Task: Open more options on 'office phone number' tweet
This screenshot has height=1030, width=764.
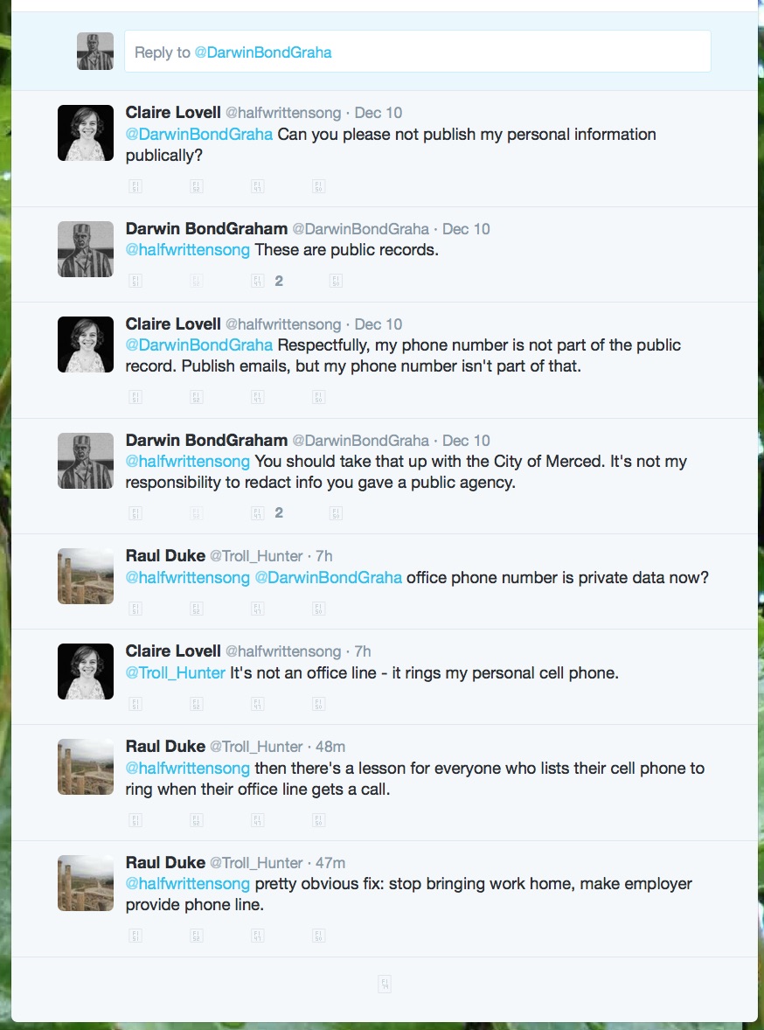Action: 318,609
